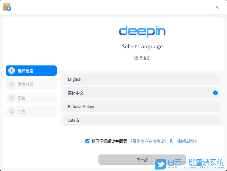The image size is (227, 171).
Task: Click the deepin logo
Action: 142,31
